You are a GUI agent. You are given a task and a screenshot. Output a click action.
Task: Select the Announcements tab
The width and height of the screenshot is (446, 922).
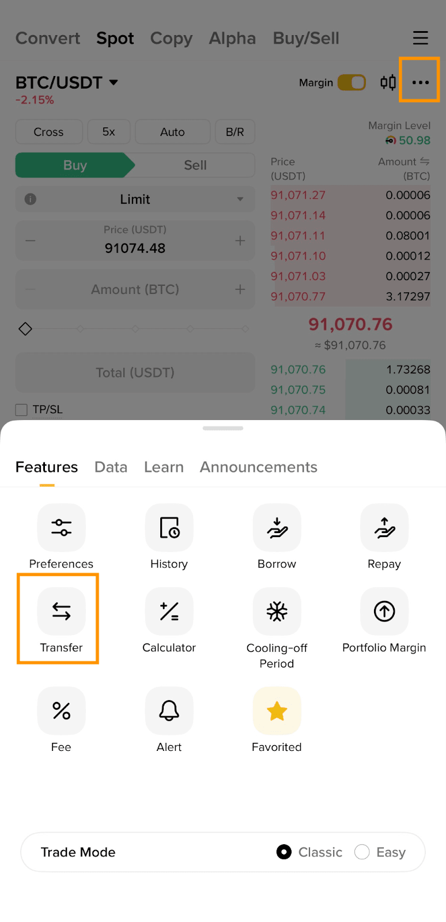pyautogui.click(x=259, y=467)
